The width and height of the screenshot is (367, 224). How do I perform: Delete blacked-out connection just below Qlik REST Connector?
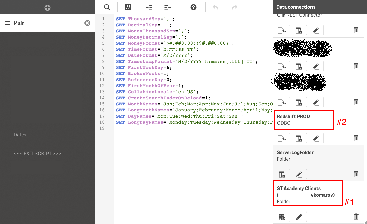356,66
